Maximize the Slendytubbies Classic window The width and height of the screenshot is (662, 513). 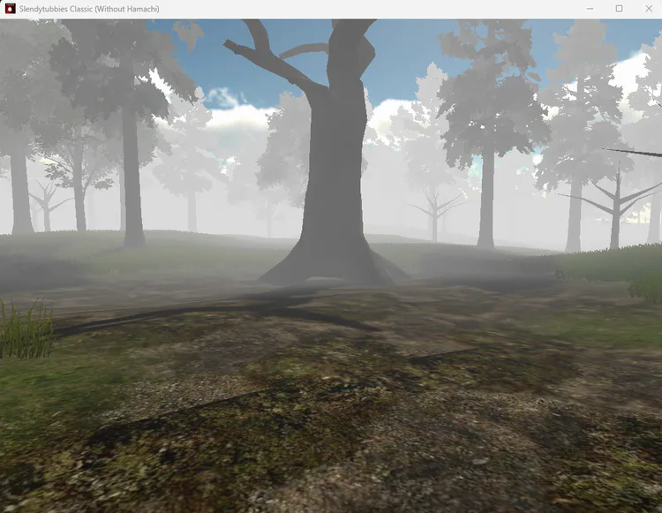click(x=619, y=9)
